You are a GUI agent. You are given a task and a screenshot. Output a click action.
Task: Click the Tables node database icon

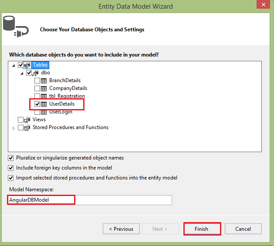28,65
